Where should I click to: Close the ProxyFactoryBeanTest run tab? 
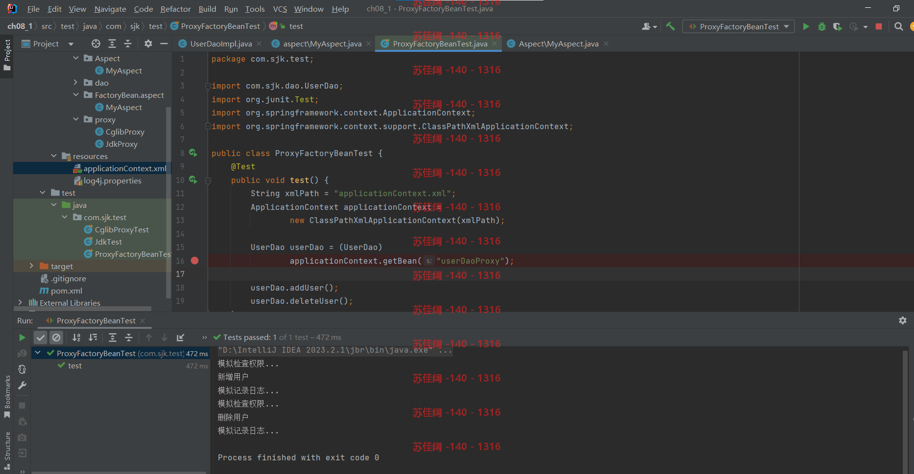[x=142, y=321]
